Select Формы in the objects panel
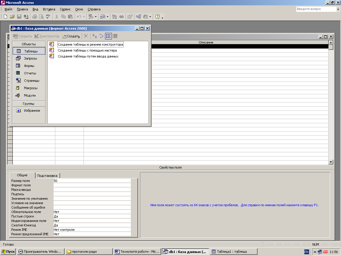The width and height of the screenshot is (341, 256). tap(29, 66)
